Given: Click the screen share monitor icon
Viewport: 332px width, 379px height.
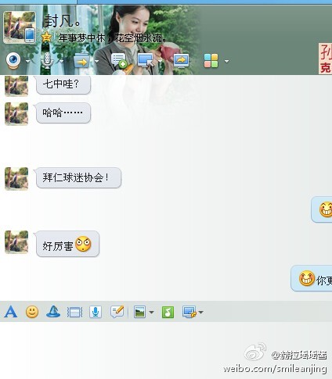Looking at the screenshot, I should [181, 61].
